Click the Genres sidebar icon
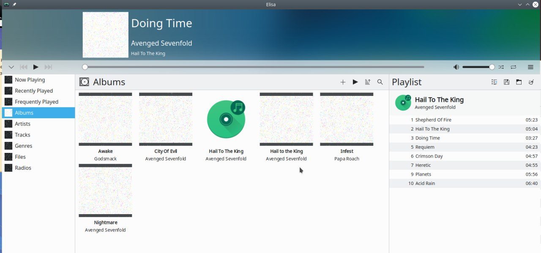The width and height of the screenshot is (541, 253). tap(8, 146)
